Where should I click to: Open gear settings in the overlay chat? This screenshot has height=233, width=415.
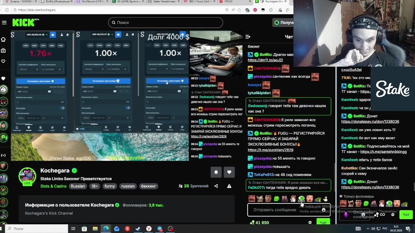pos(393,215)
